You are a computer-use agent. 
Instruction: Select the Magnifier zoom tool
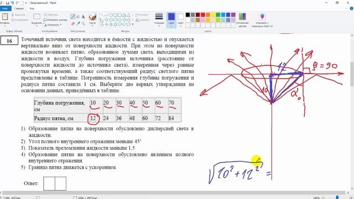pyautogui.click(x=83, y=23)
